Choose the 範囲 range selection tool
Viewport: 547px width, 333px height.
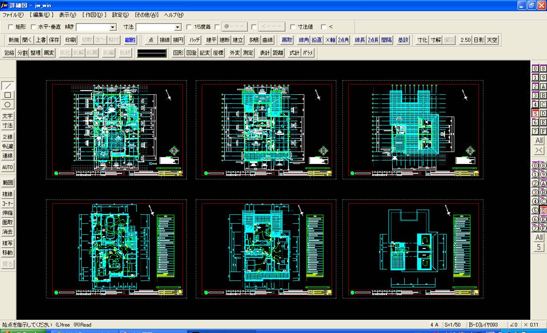[8, 183]
